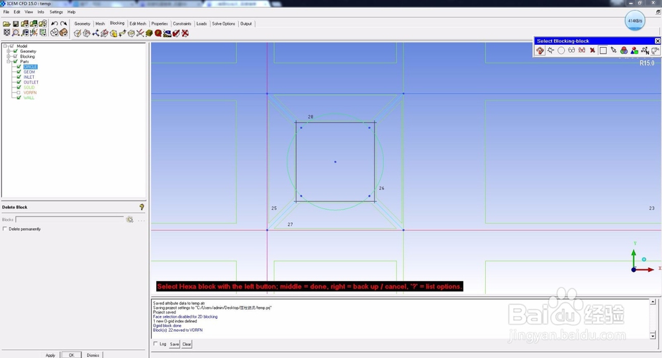This screenshot has height=358, width=662.
Task: Collapse the Parts tree node
Action: [9, 62]
